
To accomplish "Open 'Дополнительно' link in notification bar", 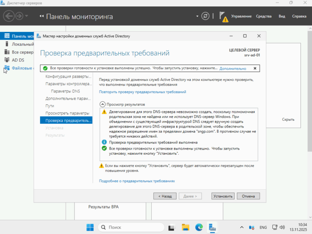I will (x=232, y=69).
